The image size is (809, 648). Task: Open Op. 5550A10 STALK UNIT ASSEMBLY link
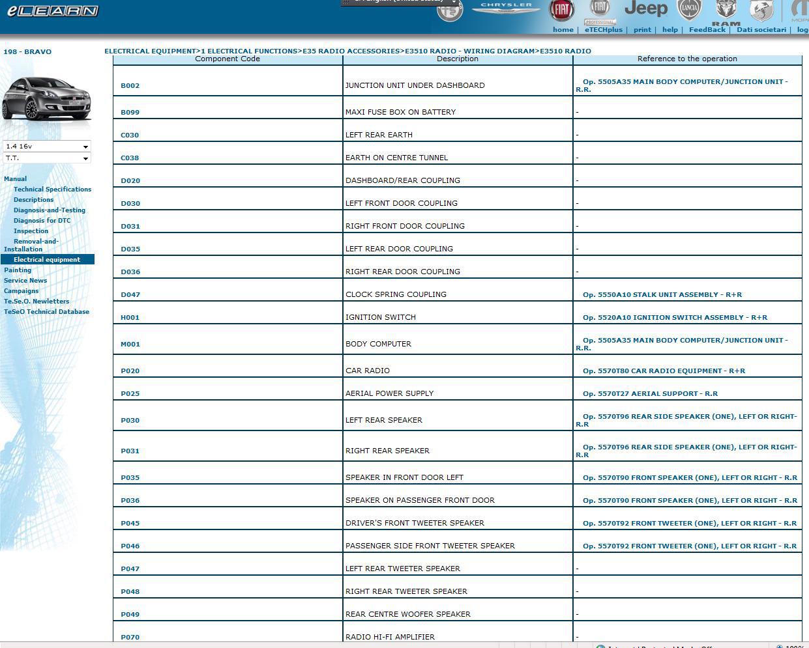[x=662, y=295]
